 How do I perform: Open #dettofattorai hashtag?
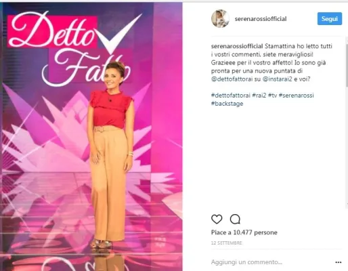pos(231,96)
